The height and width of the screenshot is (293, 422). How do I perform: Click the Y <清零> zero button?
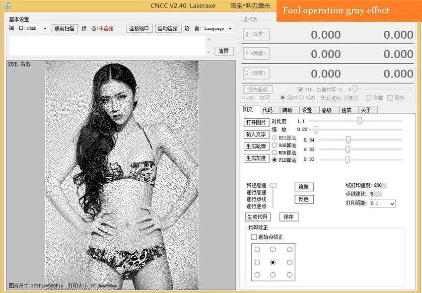click(256, 53)
